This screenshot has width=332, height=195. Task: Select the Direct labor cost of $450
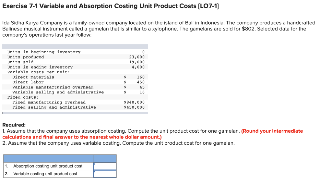pos(141,82)
